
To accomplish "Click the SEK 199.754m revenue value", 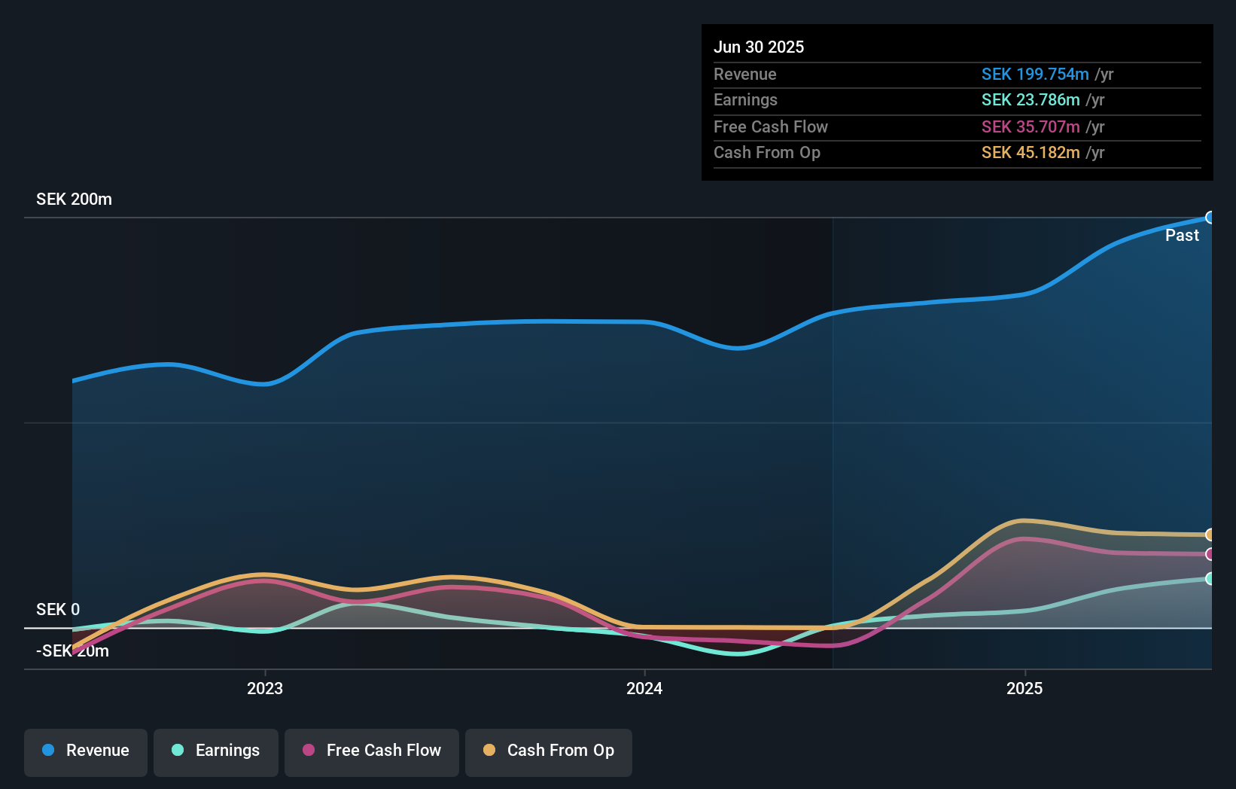I will pyautogui.click(x=1035, y=74).
